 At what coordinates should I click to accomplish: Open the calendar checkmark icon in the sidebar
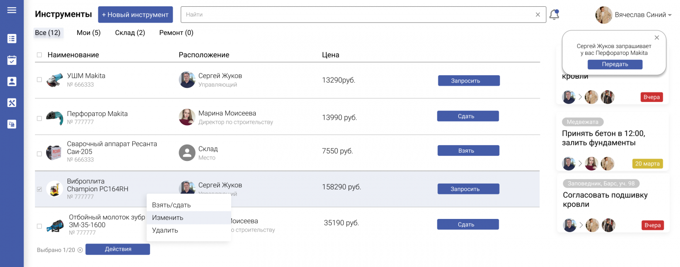12,60
